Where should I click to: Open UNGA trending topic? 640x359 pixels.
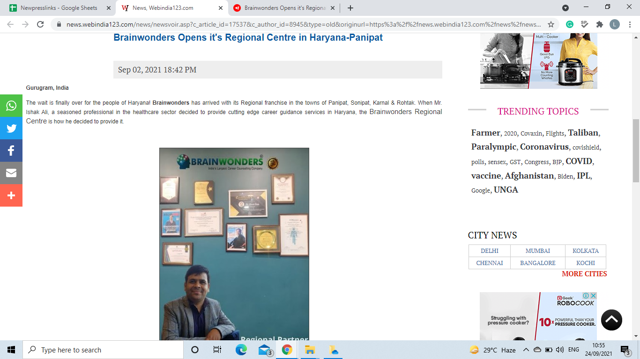[x=506, y=190]
